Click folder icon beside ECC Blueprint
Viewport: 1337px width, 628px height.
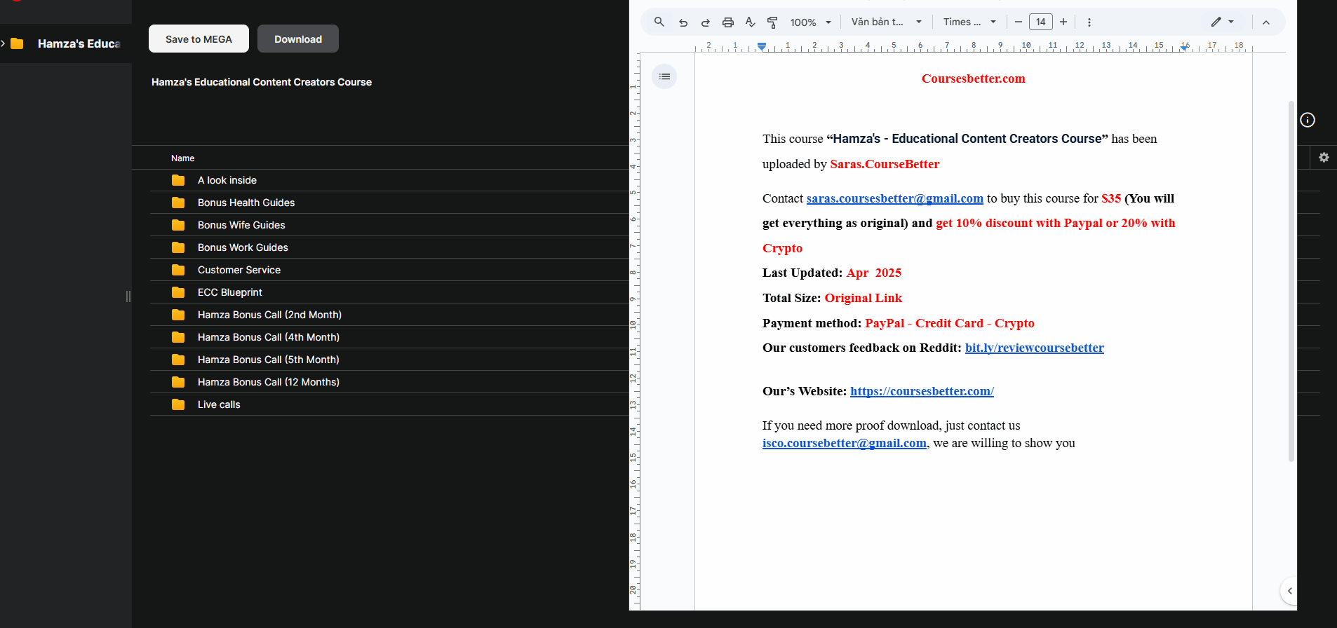tap(178, 292)
